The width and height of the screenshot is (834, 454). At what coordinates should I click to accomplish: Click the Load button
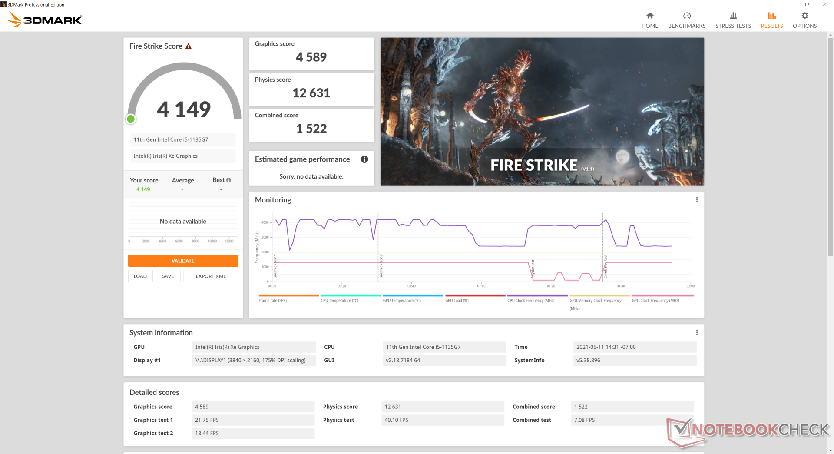pos(140,276)
